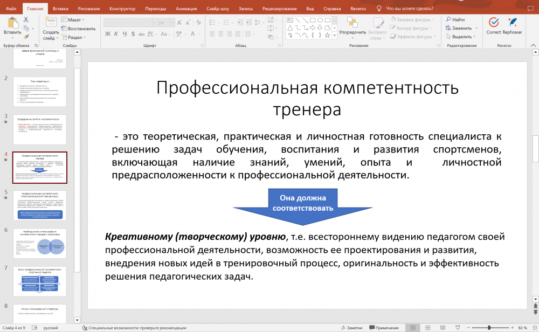Toggle Normal view button in status bar

pyautogui.click(x=412, y=328)
